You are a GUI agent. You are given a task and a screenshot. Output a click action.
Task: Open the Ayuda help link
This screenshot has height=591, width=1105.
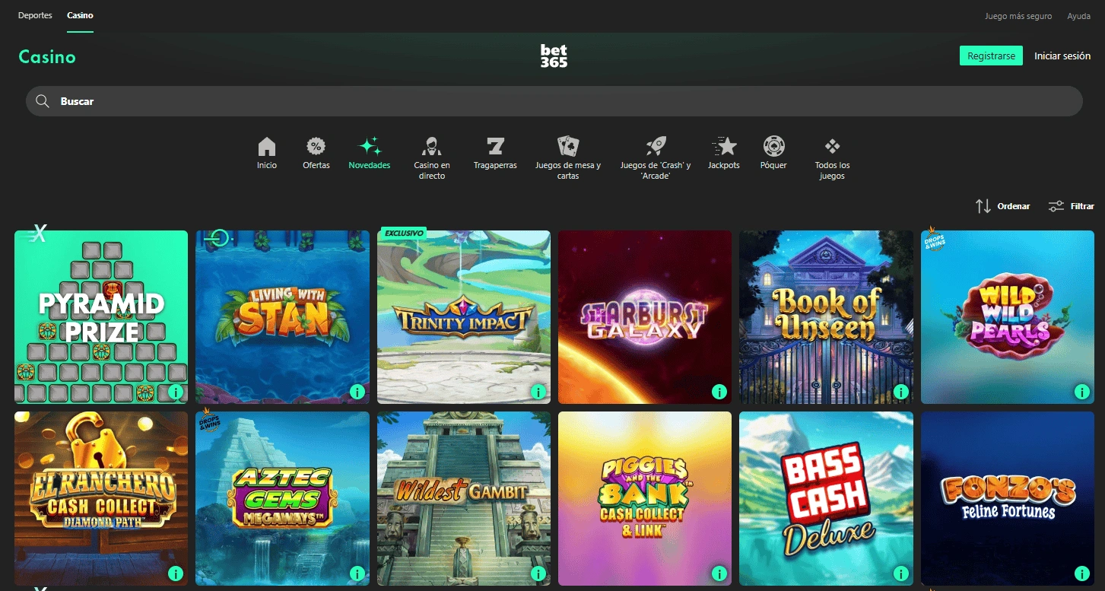(1078, 16)
